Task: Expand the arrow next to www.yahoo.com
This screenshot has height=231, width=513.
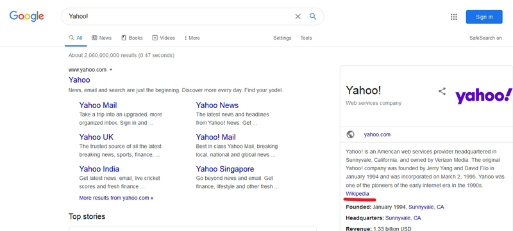Action: (111, 70)
